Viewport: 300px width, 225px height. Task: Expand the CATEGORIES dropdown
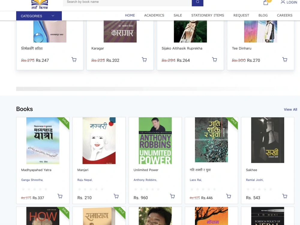point(39,16)
